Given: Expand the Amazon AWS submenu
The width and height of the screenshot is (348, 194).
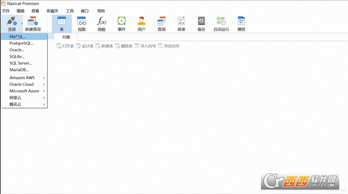Looking at the screenshot, I should point(24,78).
